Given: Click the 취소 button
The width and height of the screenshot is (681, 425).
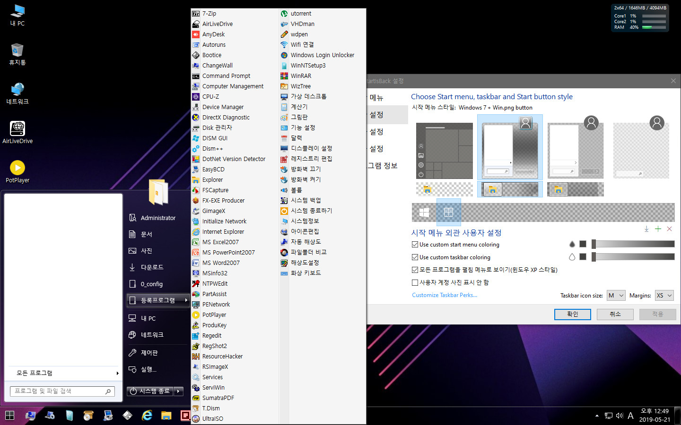Looking at the screenshot, I should coord(615,314).
